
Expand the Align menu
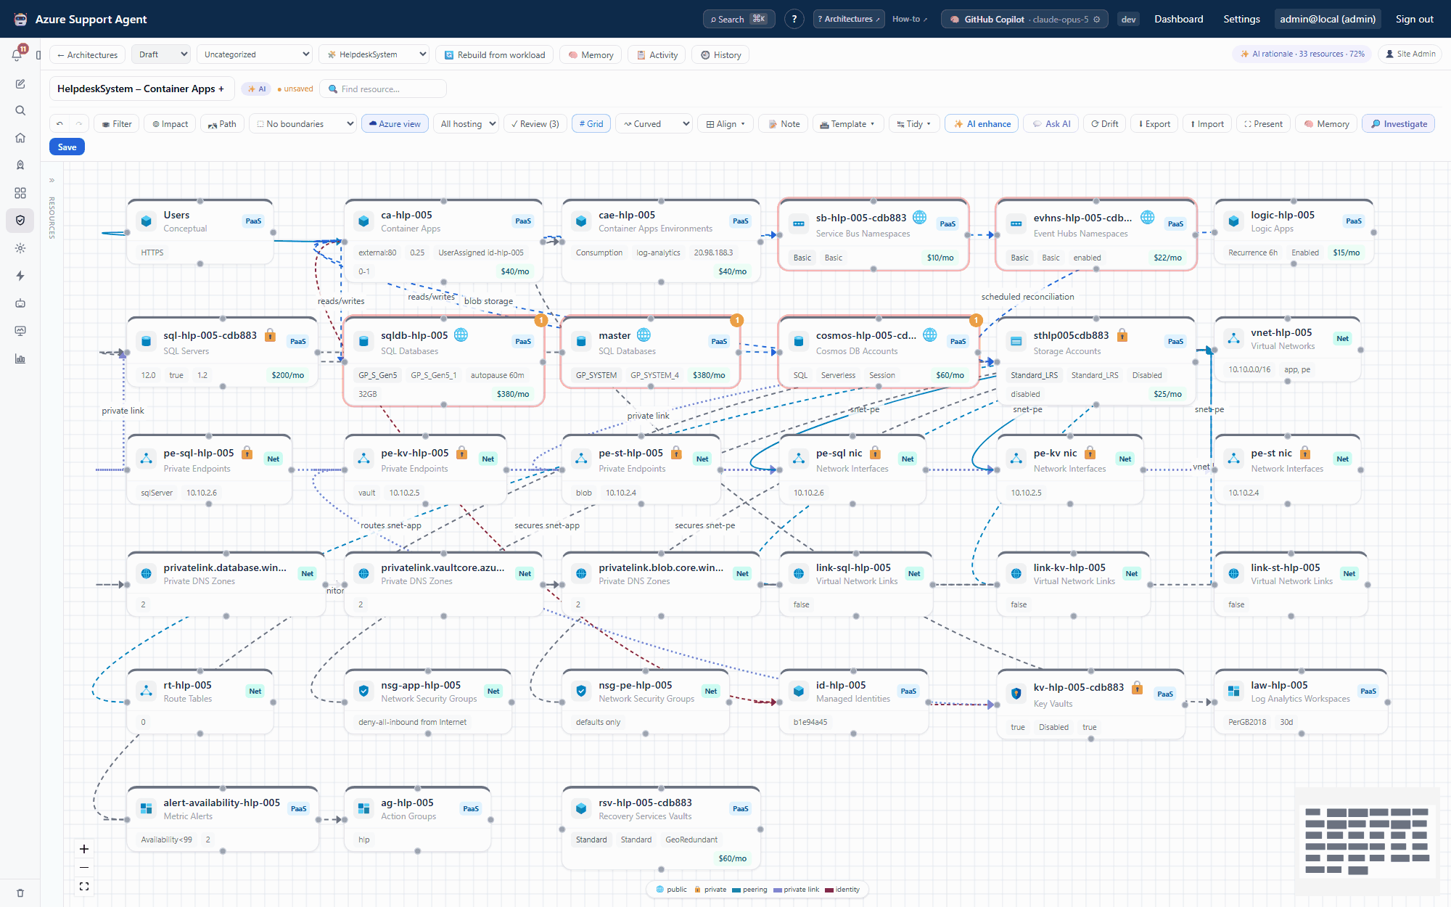click(x=725, y=124)
